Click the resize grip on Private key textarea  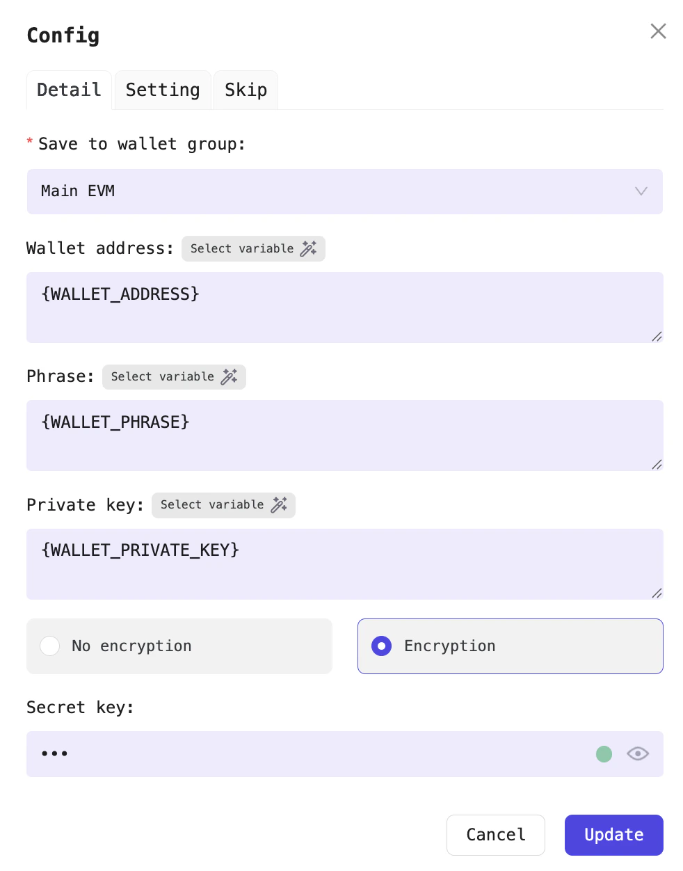point(657,593)
